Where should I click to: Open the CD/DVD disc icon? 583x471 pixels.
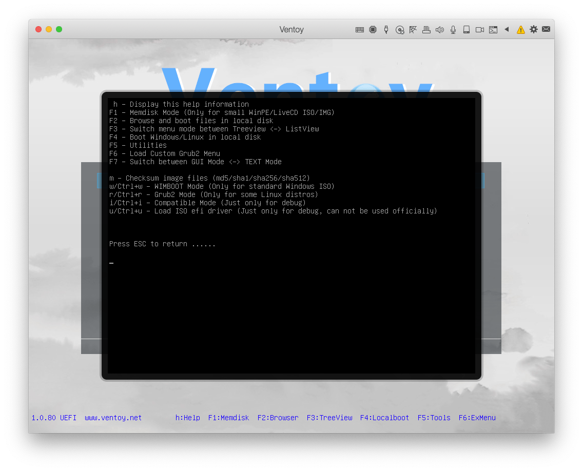click(x=400, y=30)
